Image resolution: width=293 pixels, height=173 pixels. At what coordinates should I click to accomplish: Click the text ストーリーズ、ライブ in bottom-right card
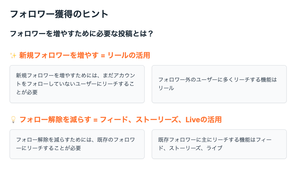click(196, 148)
